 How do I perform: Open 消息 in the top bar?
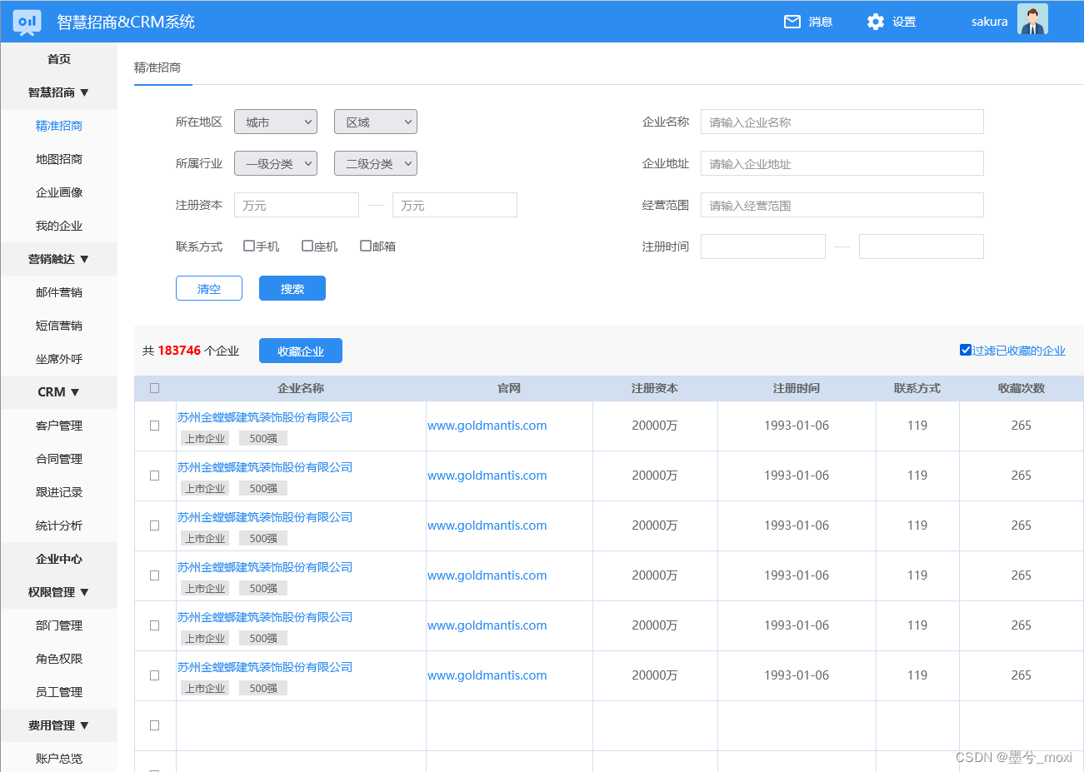(x=821, y=22)
